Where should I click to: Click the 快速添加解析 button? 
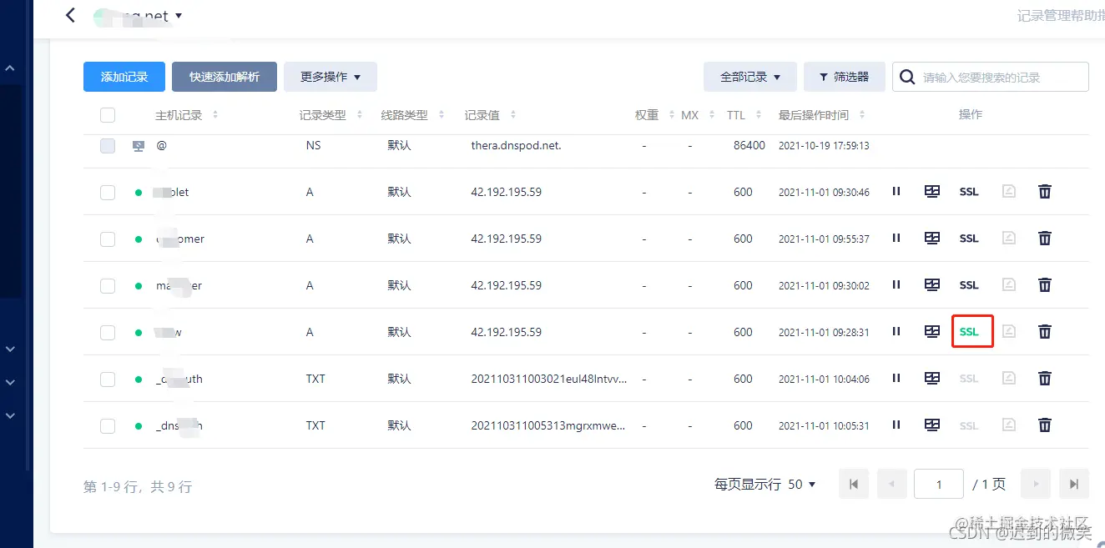pyautogui.click(x=225, y=77)
